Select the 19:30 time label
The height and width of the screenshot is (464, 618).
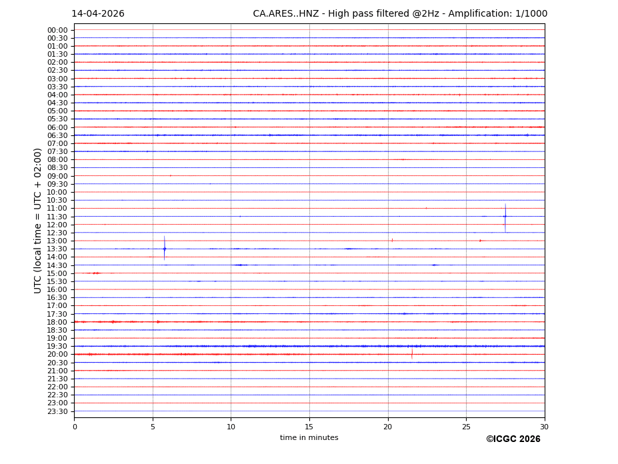click(57, 347)
